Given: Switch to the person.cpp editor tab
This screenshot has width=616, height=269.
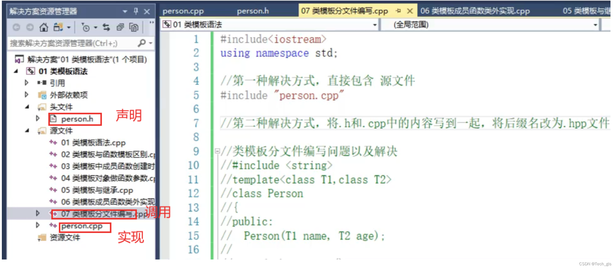Looking at the screenshot, I should (x=183, y=11).
